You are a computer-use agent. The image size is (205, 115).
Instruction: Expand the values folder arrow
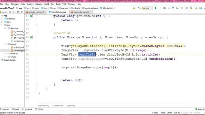(5, 57)
